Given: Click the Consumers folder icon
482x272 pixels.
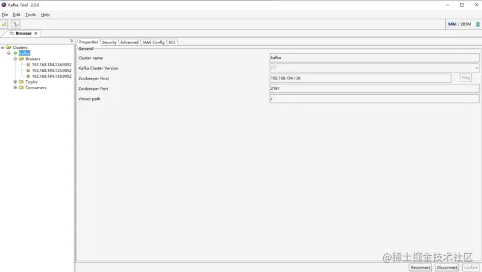Looking at the screenshot, I should [x=22, y=87].
